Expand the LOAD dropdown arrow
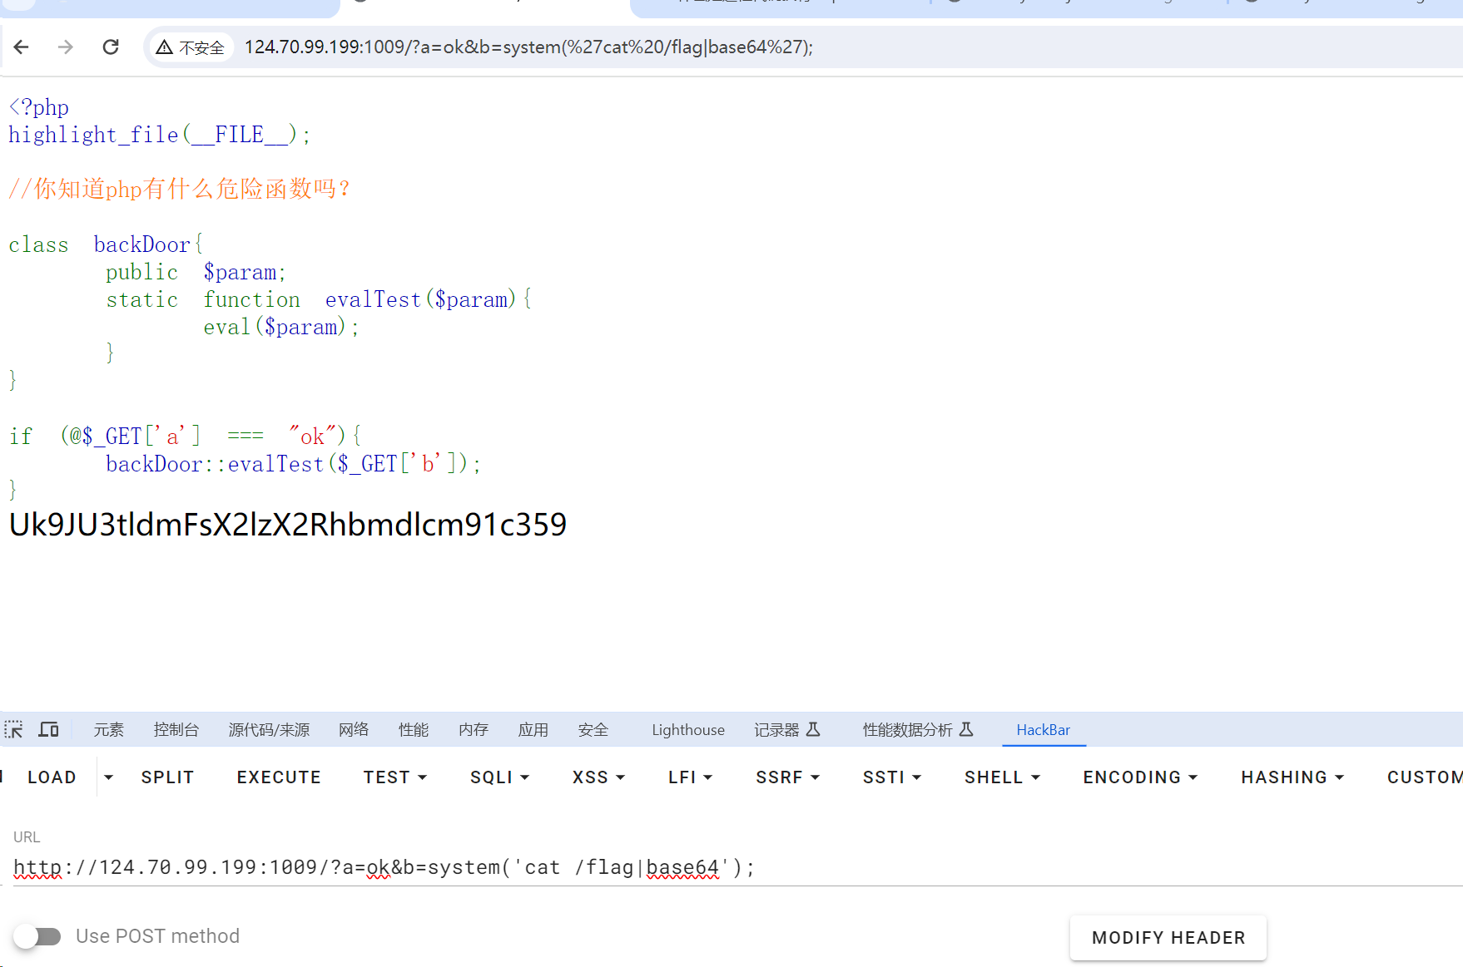 pyautogui.click(x=108, y=777)
